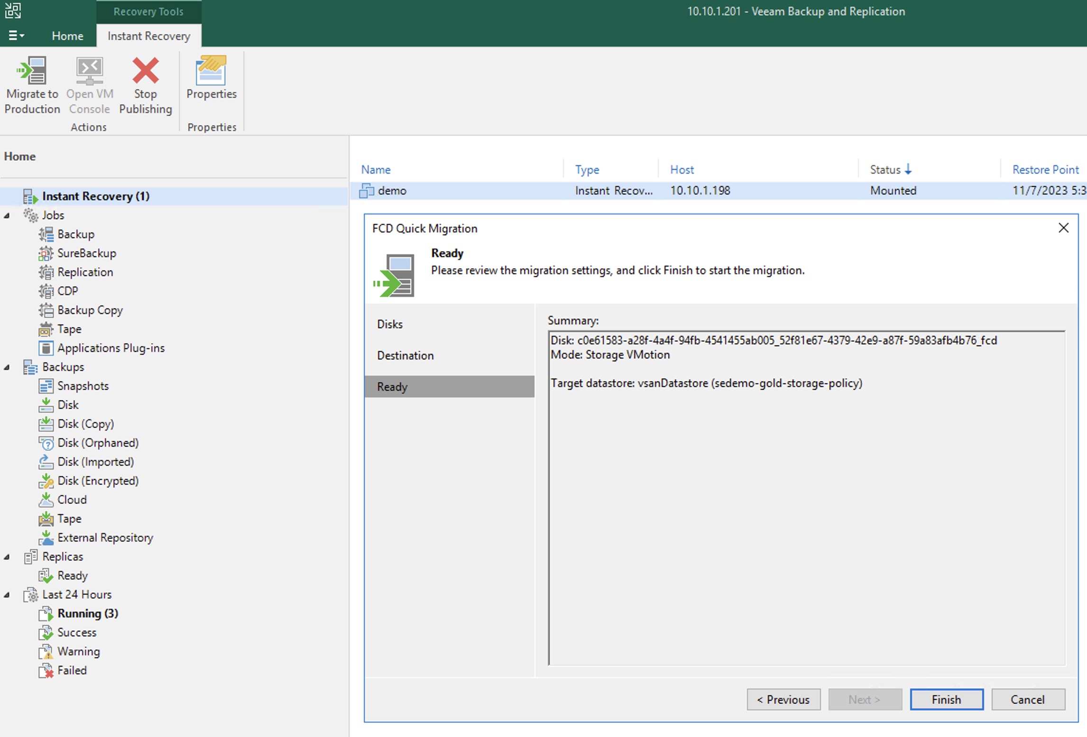Switch to the Home ribbon tab

point(67,36)
